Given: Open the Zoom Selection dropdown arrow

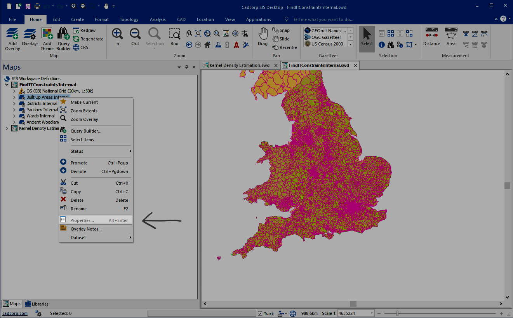Looking at the screenshot, I should tap(155, 49).
